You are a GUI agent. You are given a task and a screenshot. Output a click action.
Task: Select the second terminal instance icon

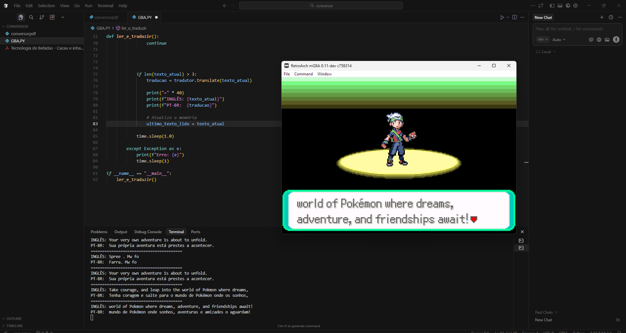[x=521, y=248]
